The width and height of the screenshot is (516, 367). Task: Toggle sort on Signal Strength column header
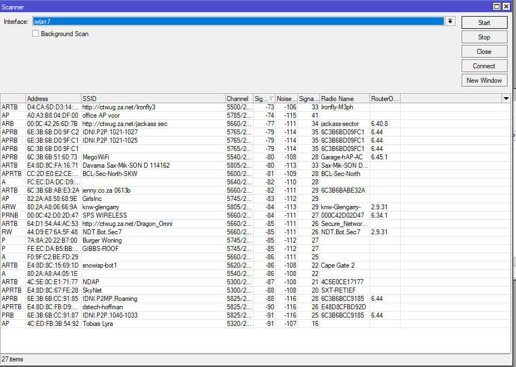[264, 98]
